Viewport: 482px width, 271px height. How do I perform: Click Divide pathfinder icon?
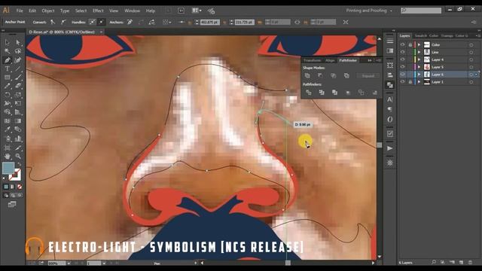(x=308, y=92)
